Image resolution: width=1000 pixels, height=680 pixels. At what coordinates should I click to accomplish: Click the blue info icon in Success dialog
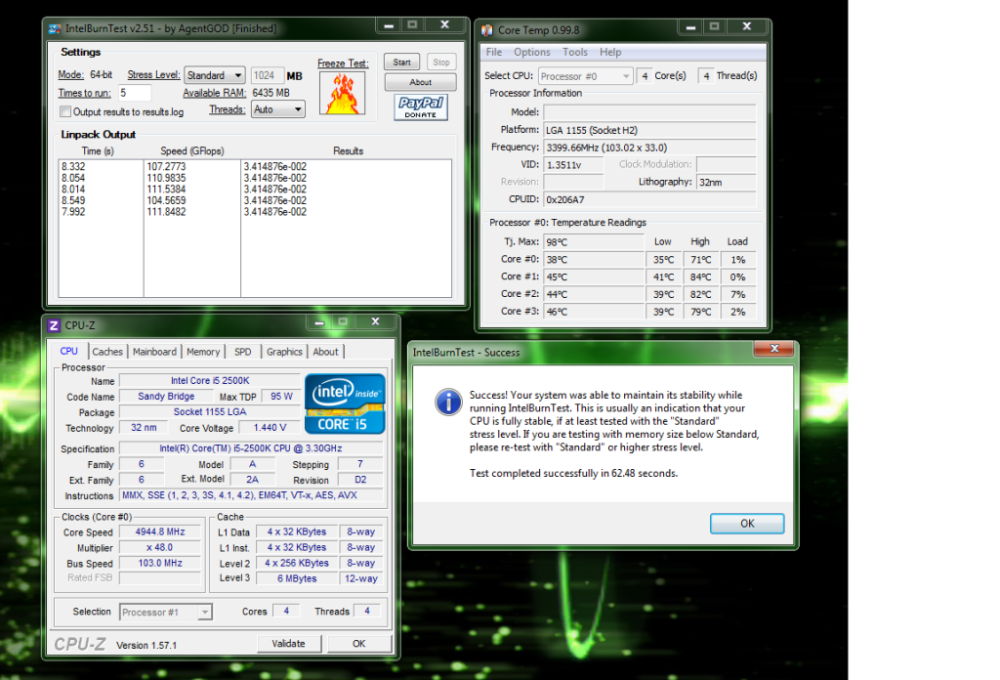pos(448,403)
